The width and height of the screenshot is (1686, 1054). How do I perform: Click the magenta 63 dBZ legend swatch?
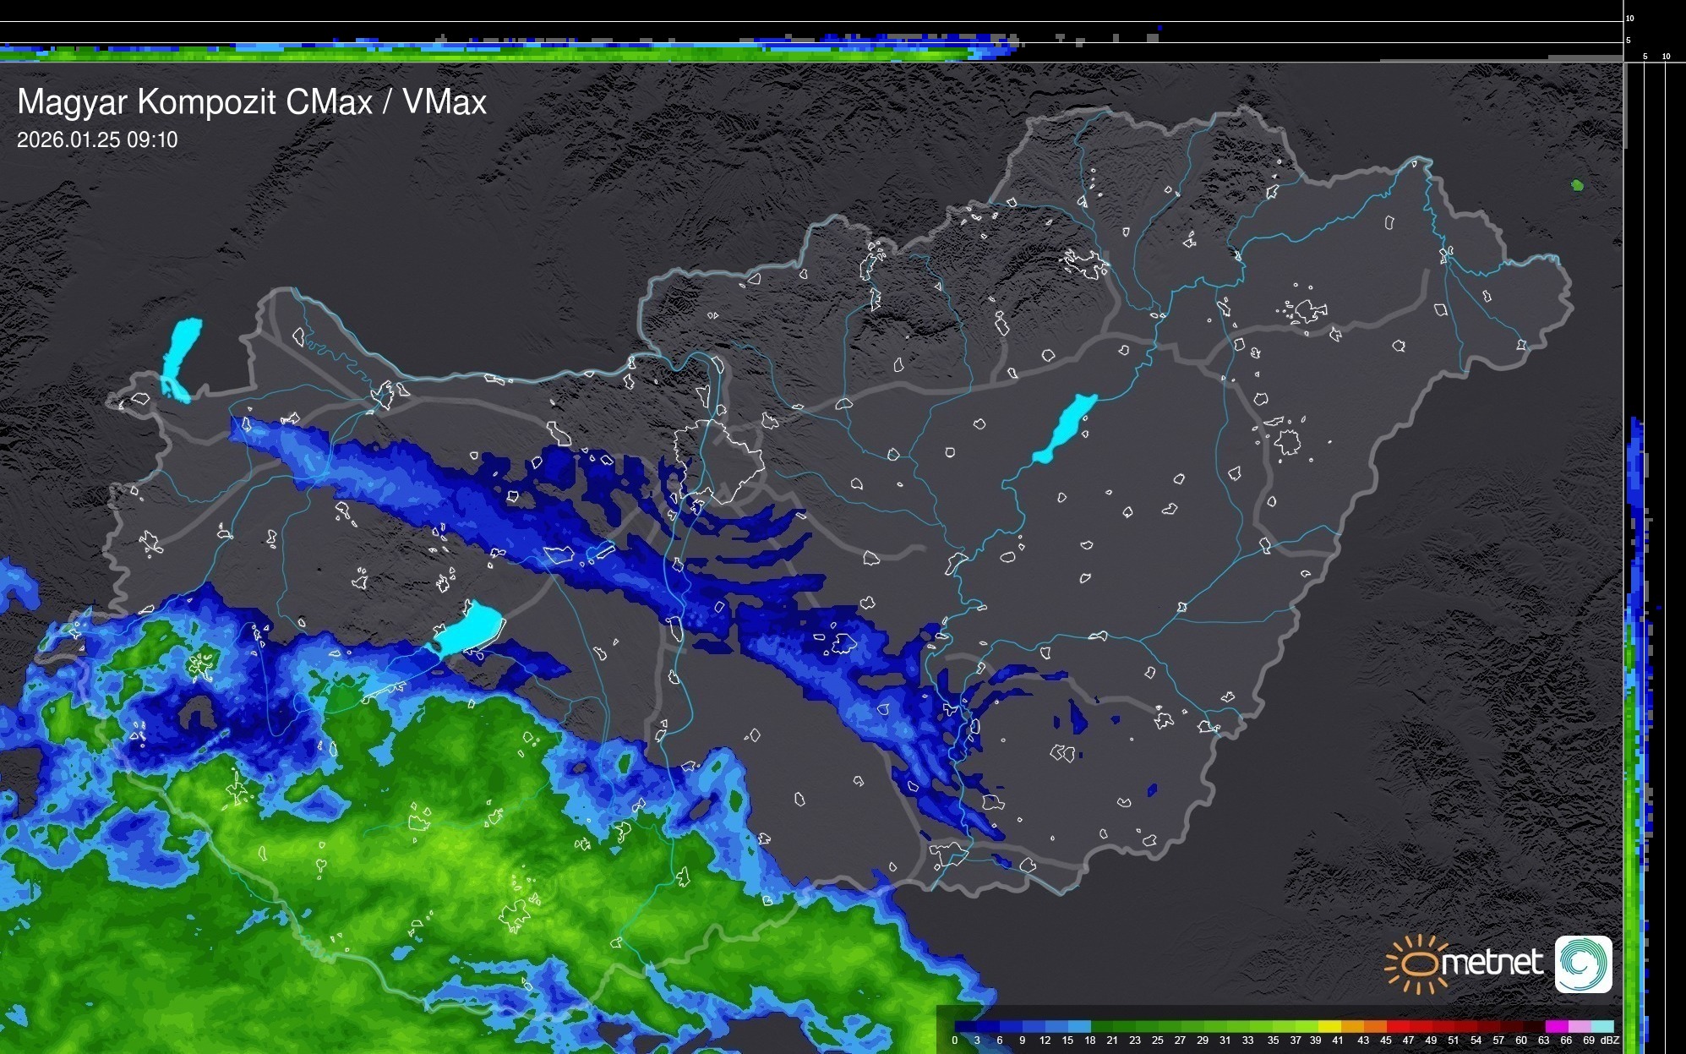[1557, 1027]
